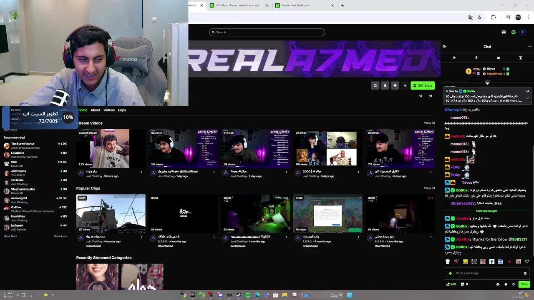Click the hourglass icon in chat toolbar
534x300 pixels.
520,58
